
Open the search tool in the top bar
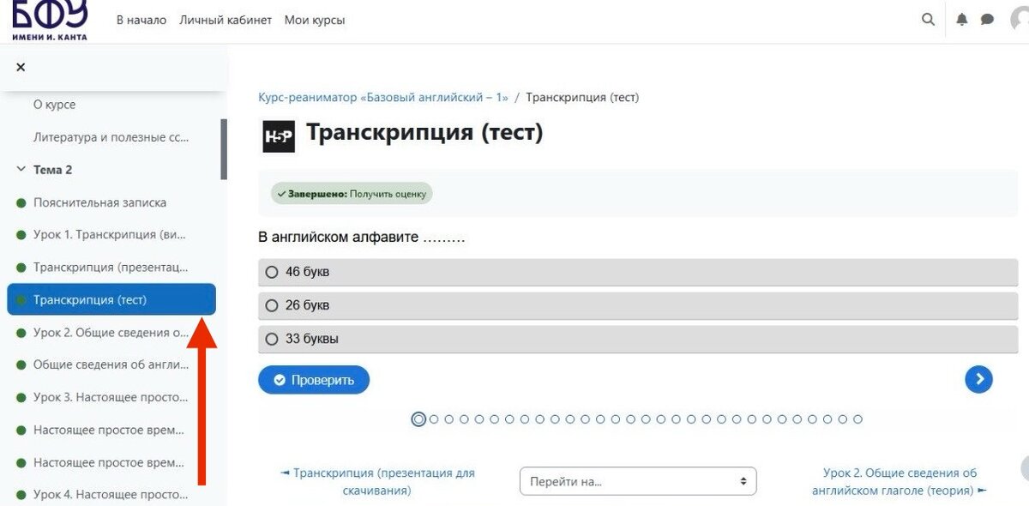click(x=927, y=18)
